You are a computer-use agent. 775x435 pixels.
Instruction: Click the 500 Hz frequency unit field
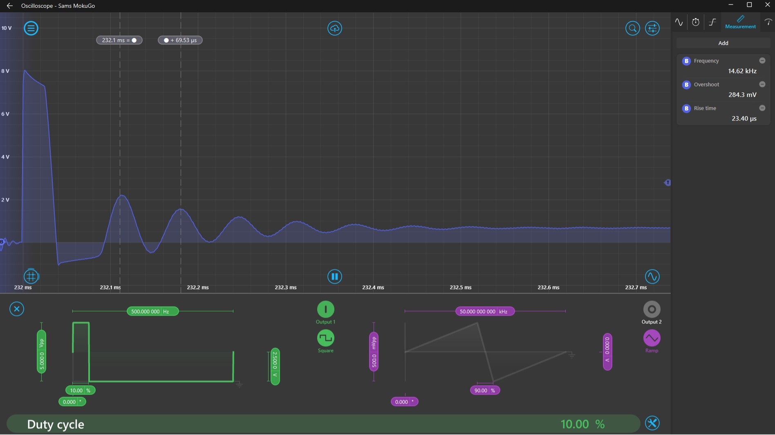[166, 312]
